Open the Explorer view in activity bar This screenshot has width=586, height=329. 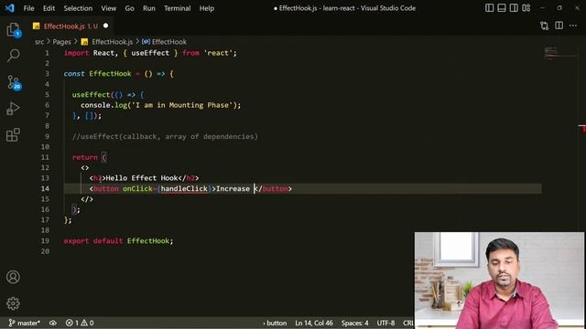click(13, 30)
